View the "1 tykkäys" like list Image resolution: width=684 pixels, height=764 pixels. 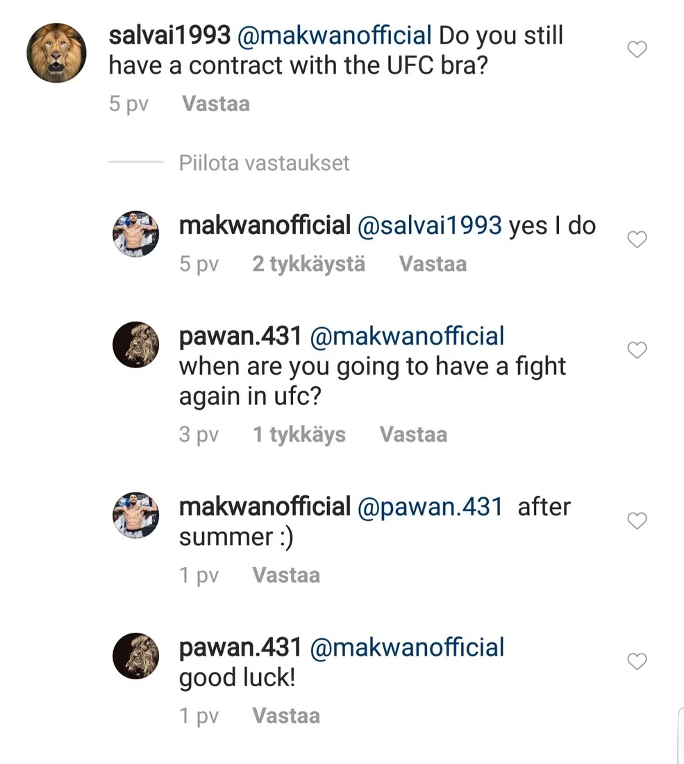(x=299, y=435)
